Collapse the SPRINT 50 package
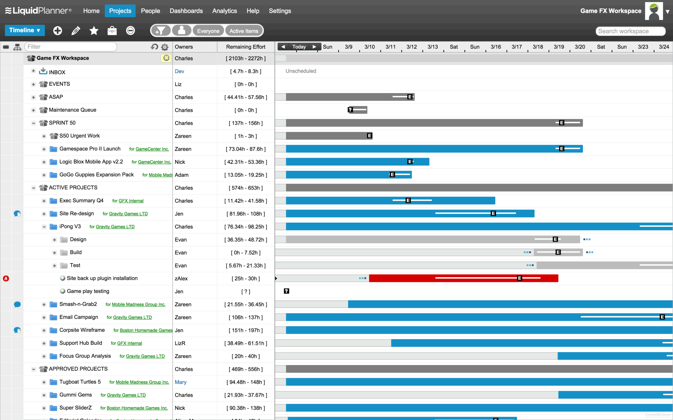This screenshot has height=420, width=673. pos(33,123)
